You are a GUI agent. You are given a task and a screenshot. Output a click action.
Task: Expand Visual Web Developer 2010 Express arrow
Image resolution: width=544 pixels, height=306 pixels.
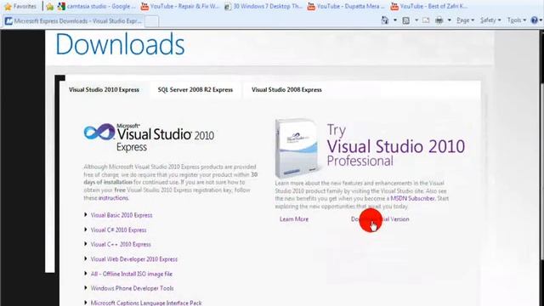tap(85, 258)
